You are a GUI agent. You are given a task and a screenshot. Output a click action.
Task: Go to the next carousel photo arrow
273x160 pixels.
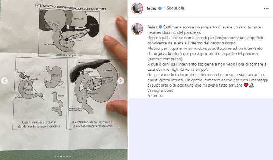(121, 81)
